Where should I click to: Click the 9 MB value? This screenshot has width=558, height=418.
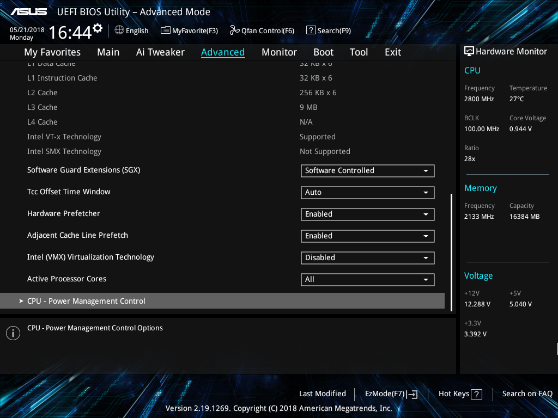click(x=308, y=107)
